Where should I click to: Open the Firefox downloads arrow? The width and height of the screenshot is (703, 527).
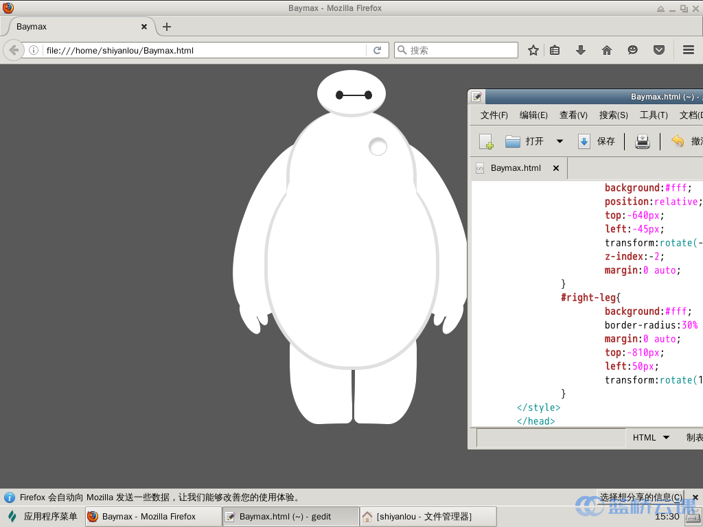[x=581, y=50]
